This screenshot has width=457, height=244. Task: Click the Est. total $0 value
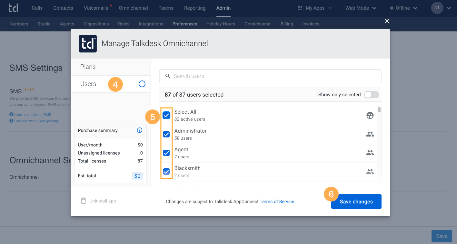(x=137, y=176)
